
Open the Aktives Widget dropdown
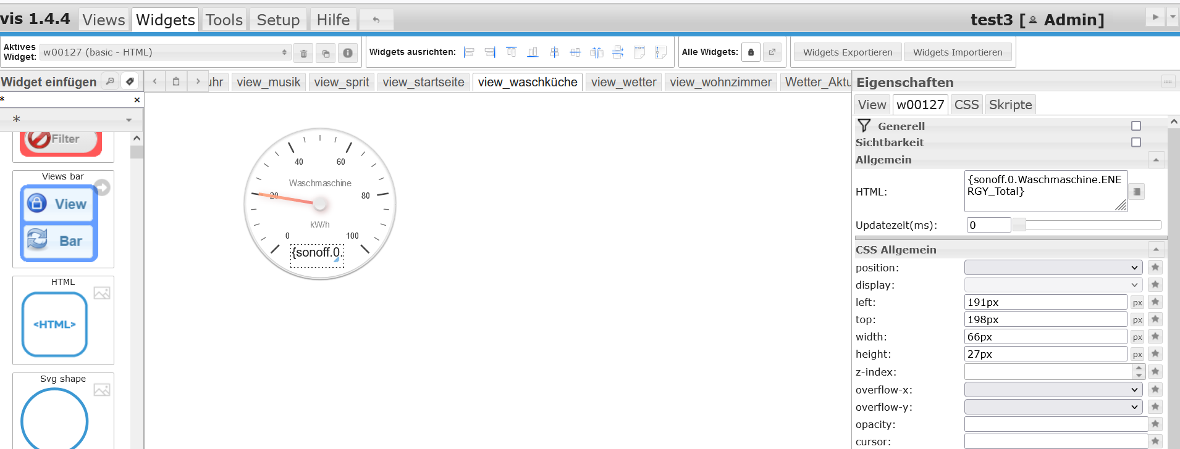(166, 52)
